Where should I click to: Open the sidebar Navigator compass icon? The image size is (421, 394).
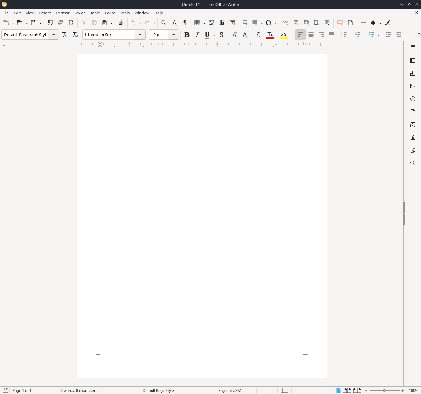413,99
